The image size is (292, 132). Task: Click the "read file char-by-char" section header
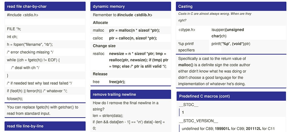point(45,6)
